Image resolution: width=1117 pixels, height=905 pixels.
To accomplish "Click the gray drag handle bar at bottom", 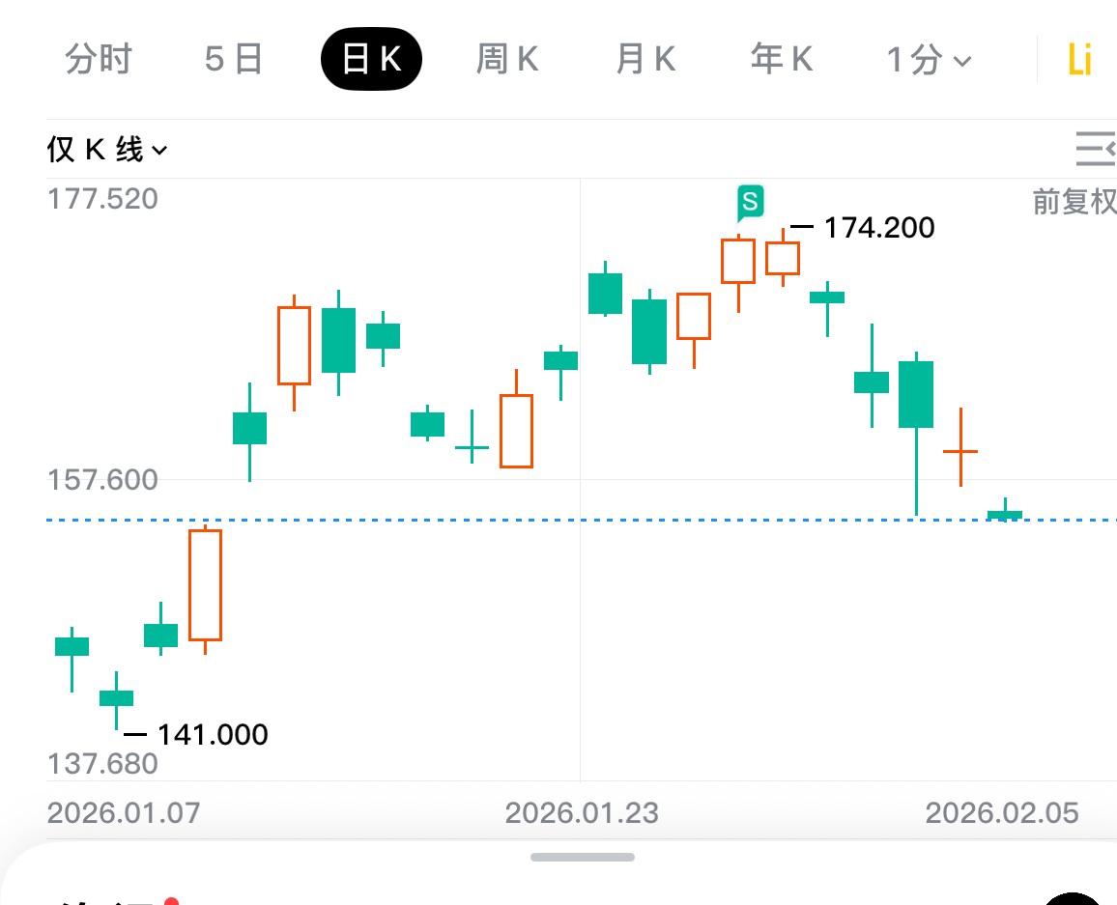I will [x=583, y=857].
